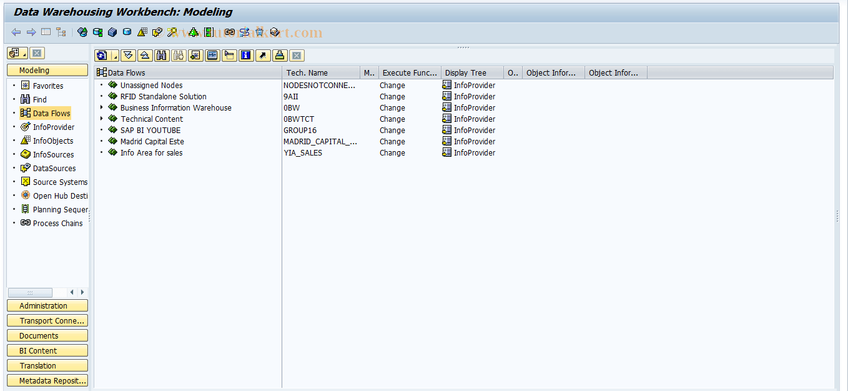Viewport: 848px width, 391px height.
Task: Click the Find Next icon
Action: click(177, 56)
